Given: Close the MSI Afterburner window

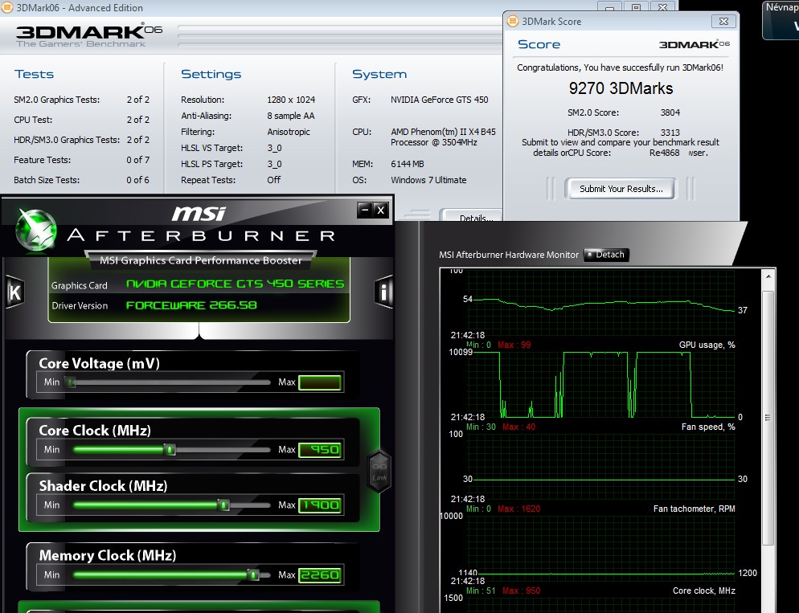Looking at the screenshot, I should click(381, 210).
